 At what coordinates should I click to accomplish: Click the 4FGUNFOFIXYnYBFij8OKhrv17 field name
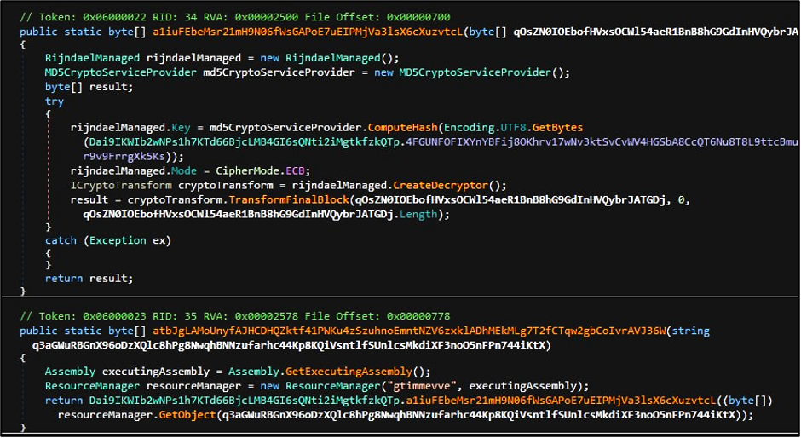click(602, 141)
